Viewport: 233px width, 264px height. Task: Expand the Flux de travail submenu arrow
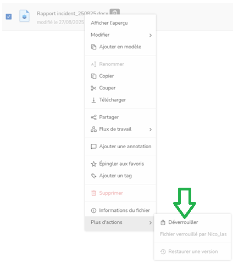(151, 130)
